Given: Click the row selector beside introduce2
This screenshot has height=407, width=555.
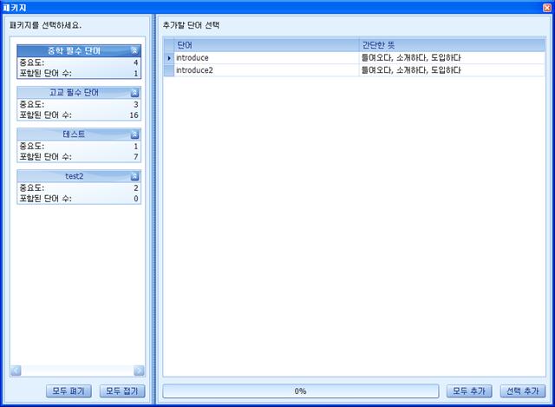Looking at the screenshot, I should click(x=169, y=70).
